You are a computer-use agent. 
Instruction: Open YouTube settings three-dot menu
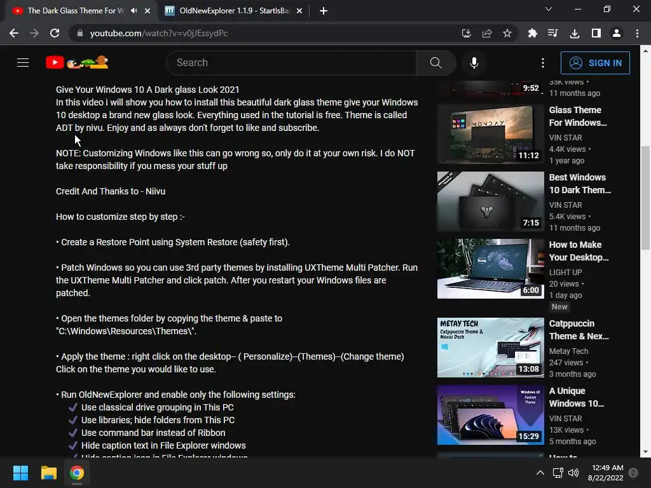tap(543, 63)
